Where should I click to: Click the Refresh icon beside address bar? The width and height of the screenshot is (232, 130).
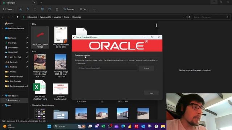point(188,17)
